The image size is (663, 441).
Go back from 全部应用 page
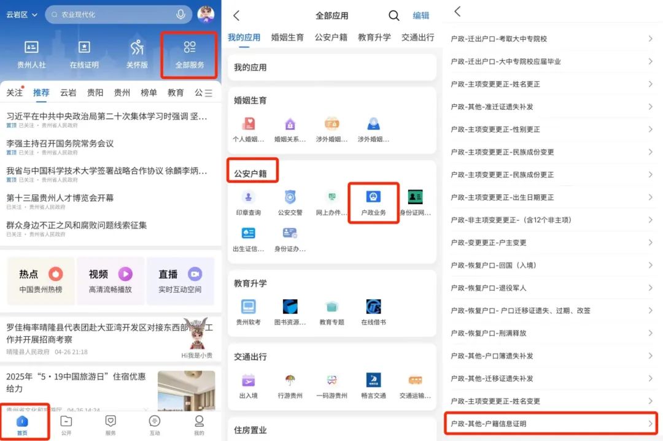click(x=236, y=15)
